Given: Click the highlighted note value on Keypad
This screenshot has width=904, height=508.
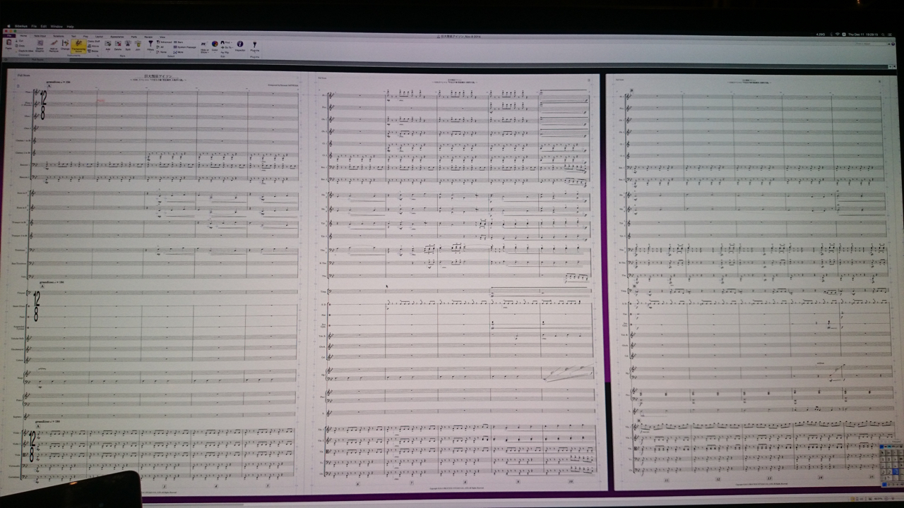Looking at the screenshot, I should click(x=896, y=471).
